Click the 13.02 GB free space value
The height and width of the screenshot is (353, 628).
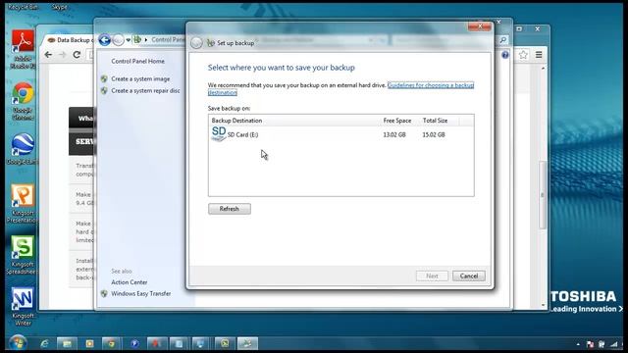pyautogui.click(x=394, y=135)
